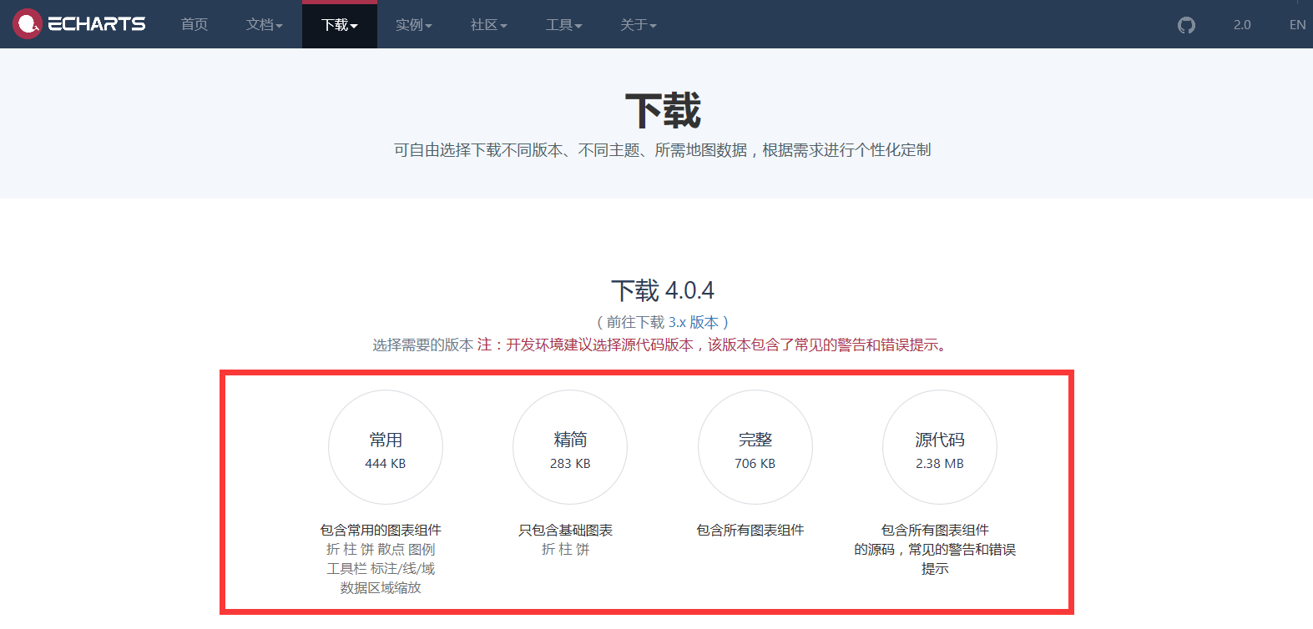Click the 可自由选择下载不同版本 subtitle
1313x629 pixels.
pos(663,150)
